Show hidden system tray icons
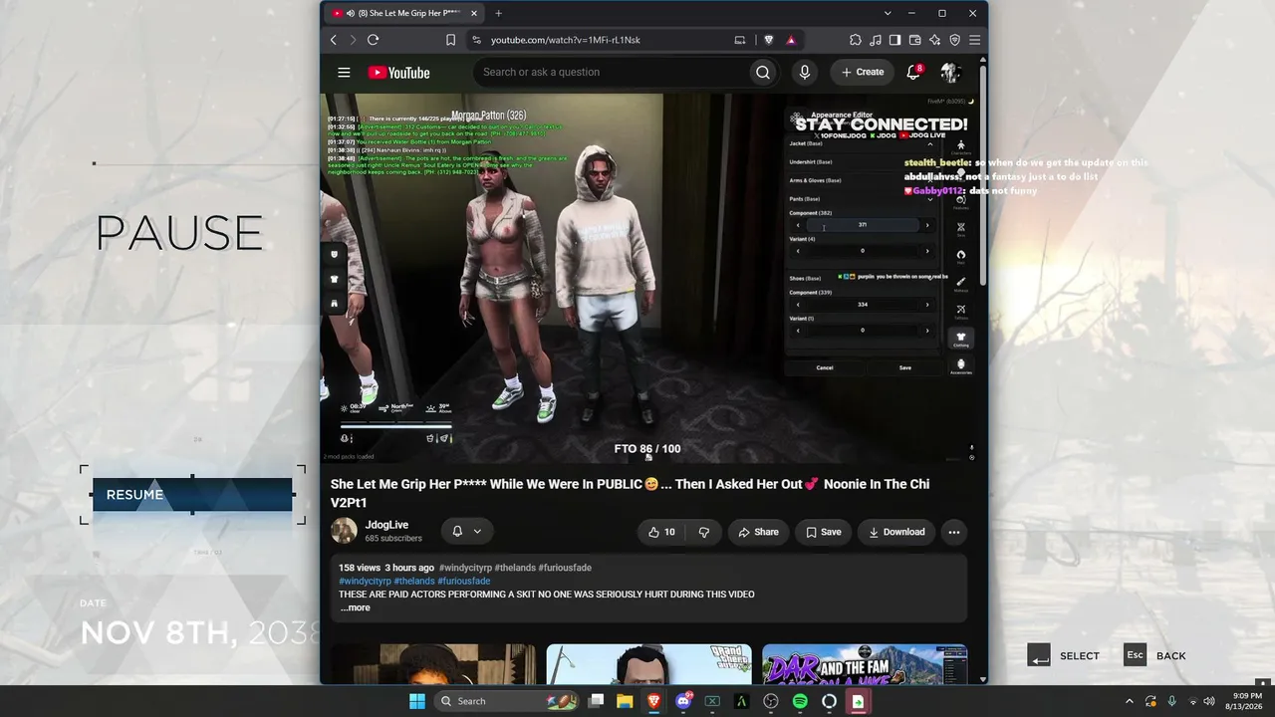The image size is (1275, 717). tap(1130, 701)
